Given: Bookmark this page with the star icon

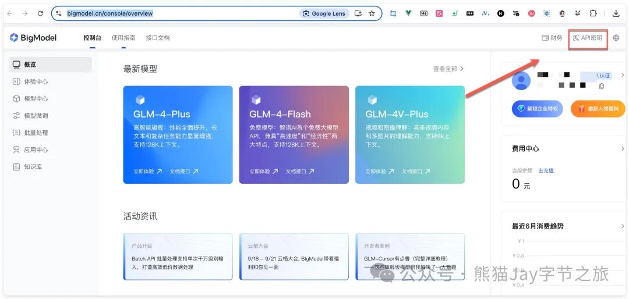Looking at the screenshot, I should (372, 13).
